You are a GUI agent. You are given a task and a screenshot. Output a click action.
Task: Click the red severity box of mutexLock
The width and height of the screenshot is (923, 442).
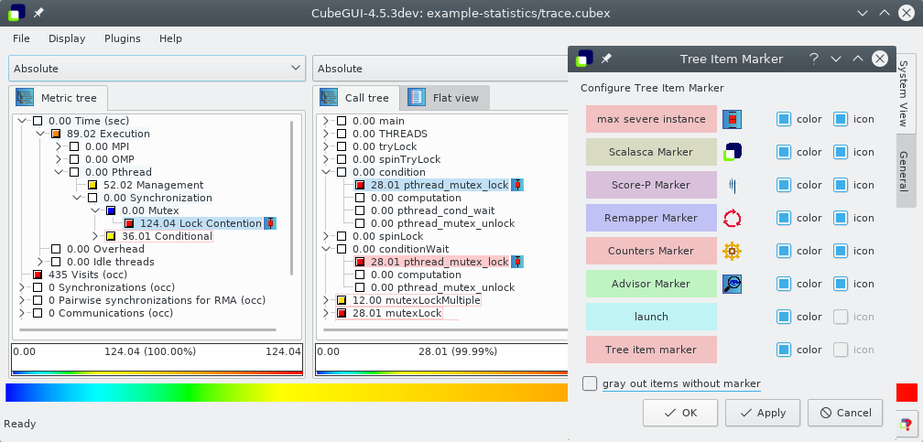pyautogui.click(x=342, y=313)
